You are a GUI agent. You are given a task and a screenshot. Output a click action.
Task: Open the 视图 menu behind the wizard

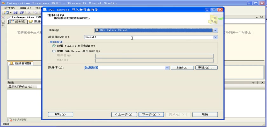pyautogui.click(x=38, y=8)
